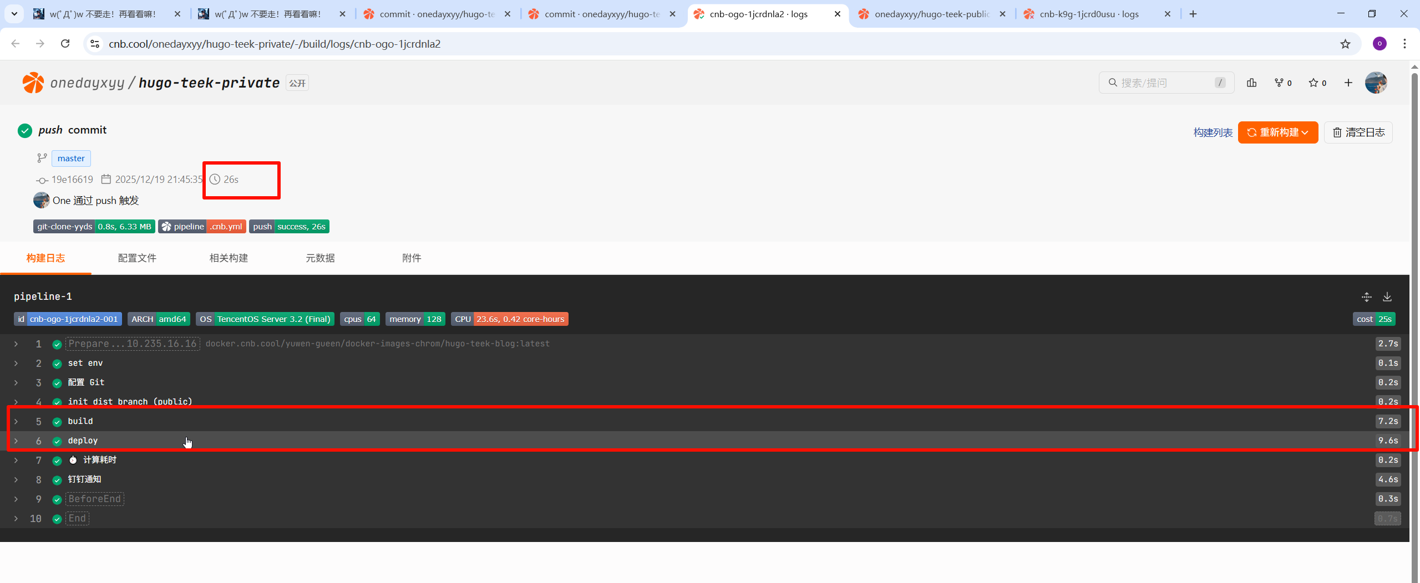Image resolution: width=1420 pixels, height=583 pixels.
Task: Open the 构建列表 build list link
Action: [1213, 132]
